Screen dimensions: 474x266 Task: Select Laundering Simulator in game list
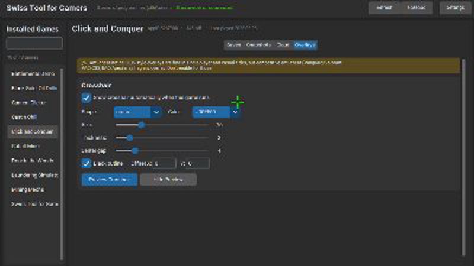point(33,175)
